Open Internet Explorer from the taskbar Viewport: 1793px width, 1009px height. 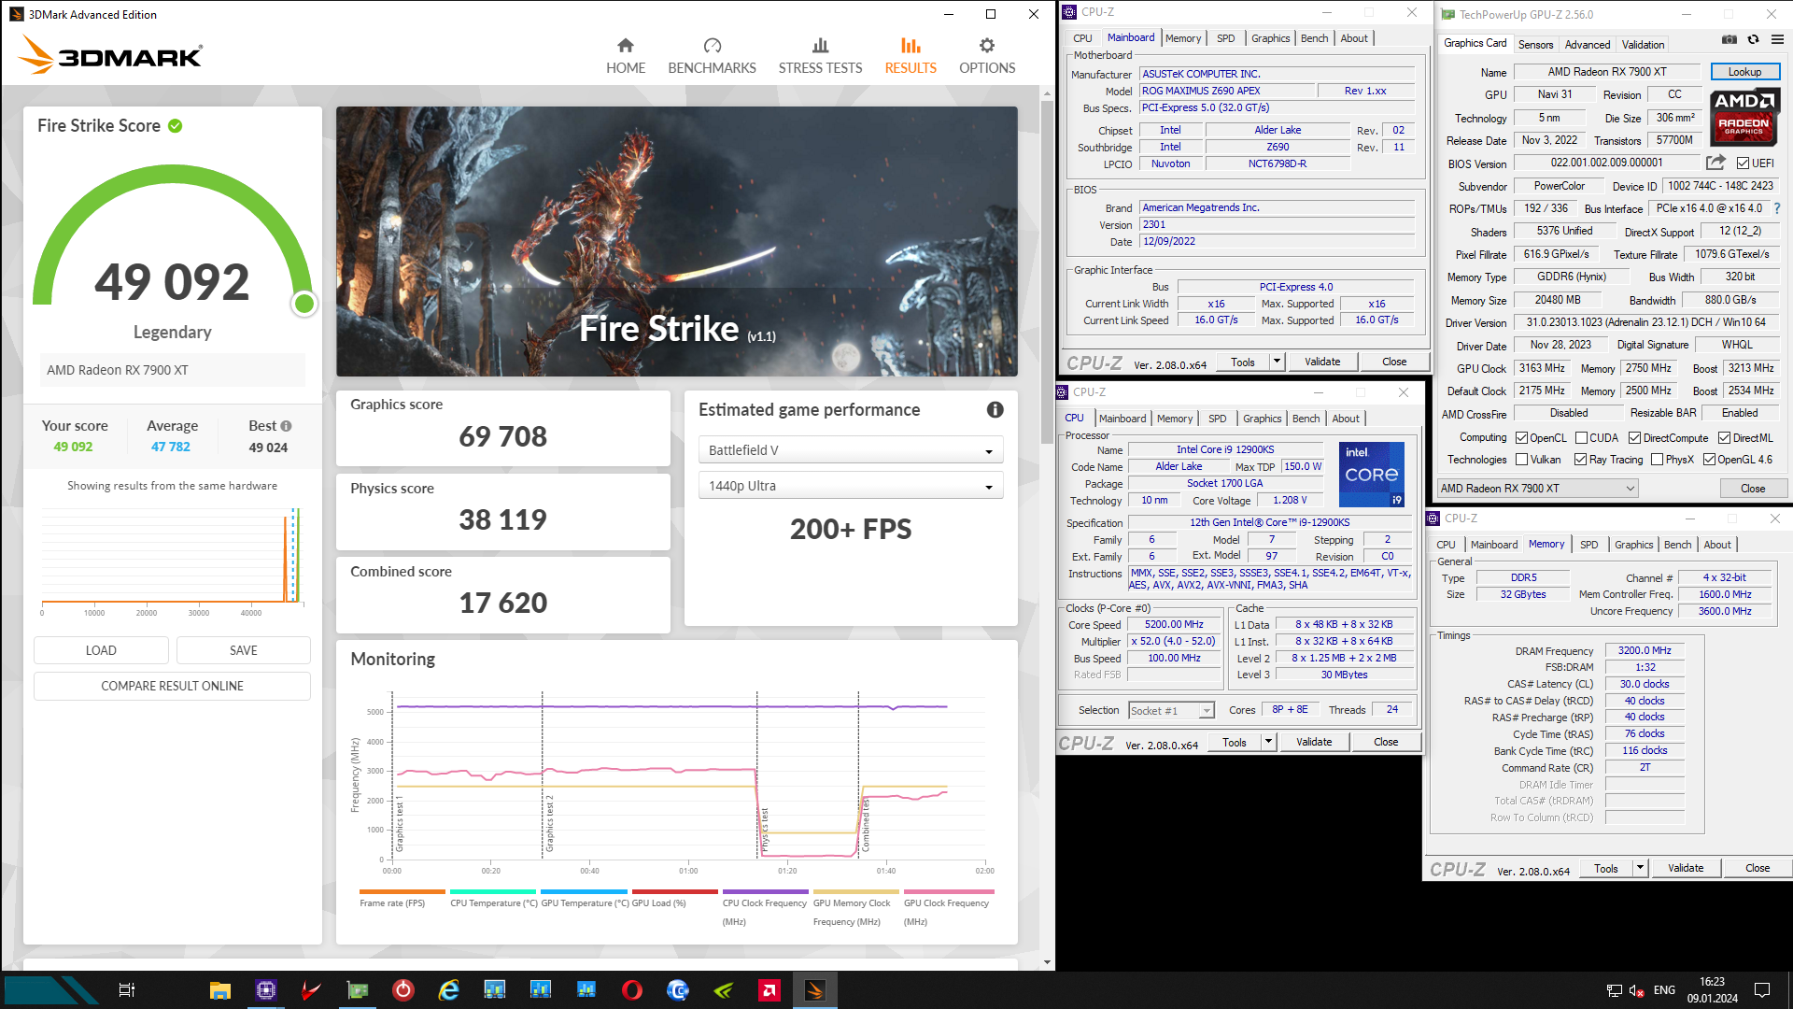tap(449, 990)
